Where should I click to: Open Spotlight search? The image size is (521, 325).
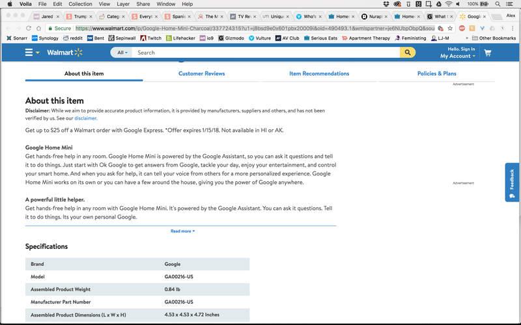498,4
